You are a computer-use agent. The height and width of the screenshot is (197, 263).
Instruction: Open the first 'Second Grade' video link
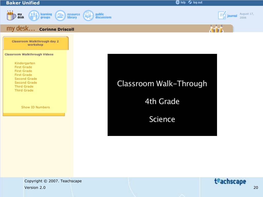pyautogui.click(x=26, y=78)
